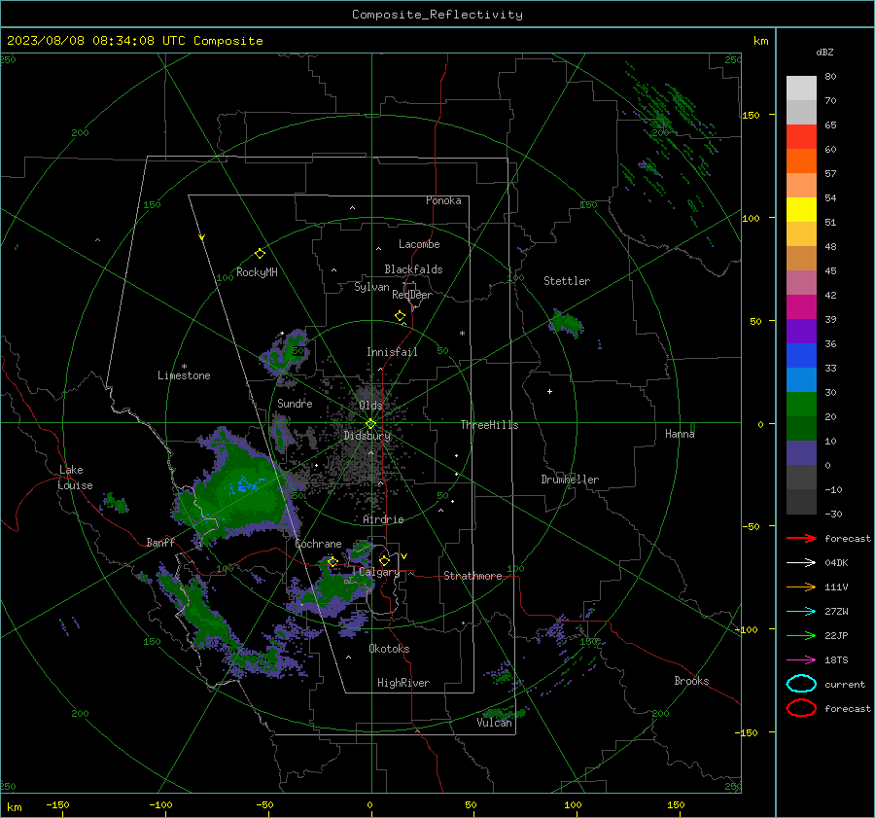The image size is (875, 818).
Task: Click the Brooks city label
Action: (x=691, y=681)
